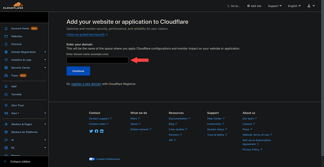
Task: Click the Add site button
Action: point(254,6)
